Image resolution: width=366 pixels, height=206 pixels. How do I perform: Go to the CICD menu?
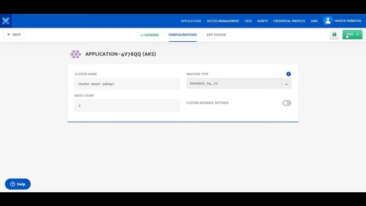coord(248,21)
